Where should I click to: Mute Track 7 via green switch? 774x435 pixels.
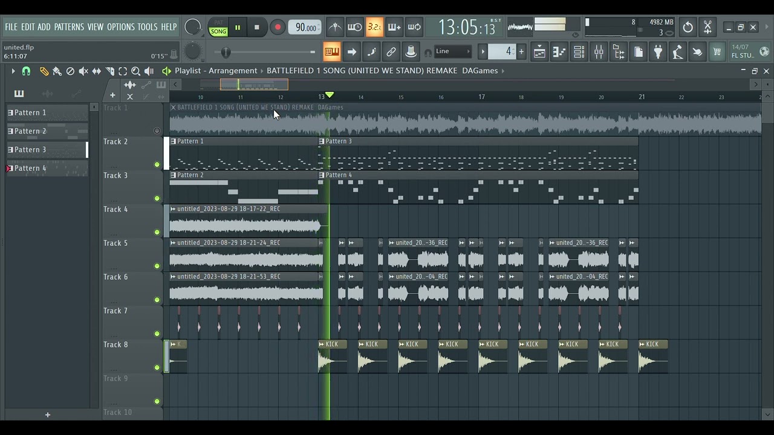pos(157,333)
